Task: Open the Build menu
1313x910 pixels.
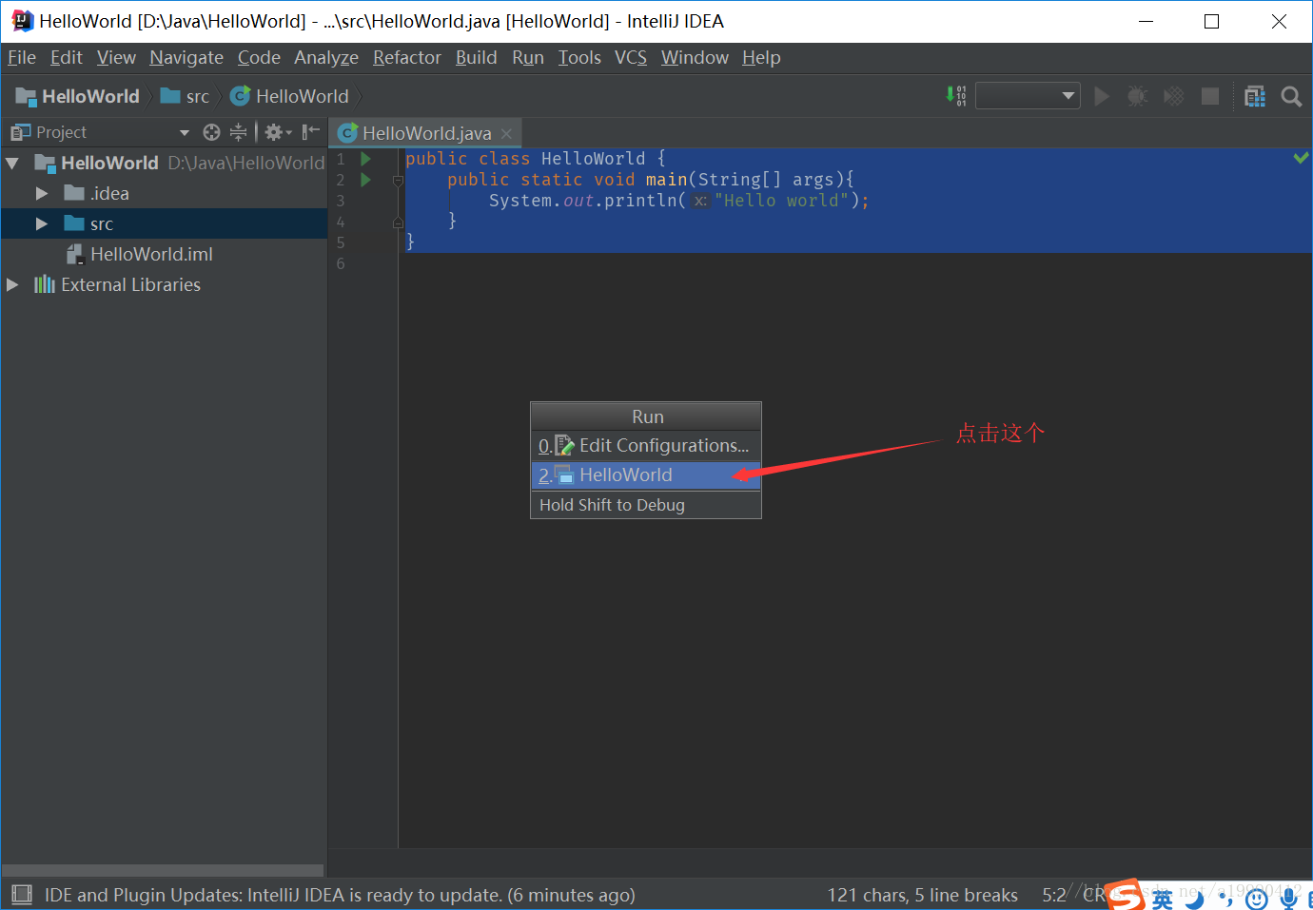Action: point(477,58)
